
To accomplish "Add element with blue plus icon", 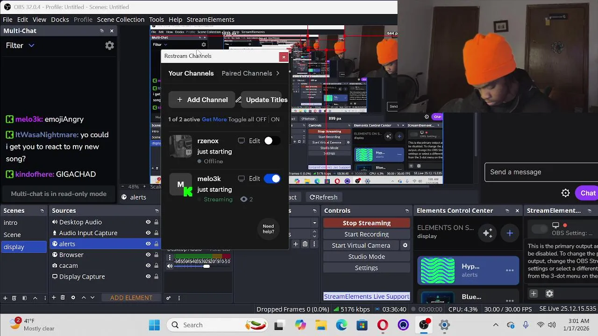I will (x=510, y=233).
